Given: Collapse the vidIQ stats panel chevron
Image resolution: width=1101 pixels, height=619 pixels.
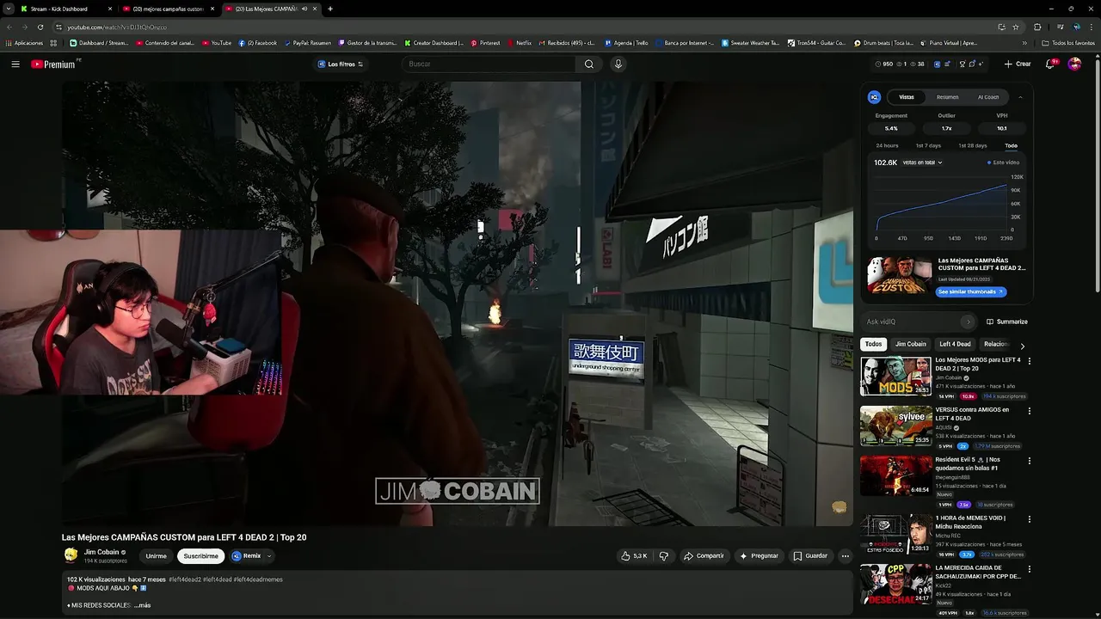Looking at the screenshot, I should [1020, 97].
